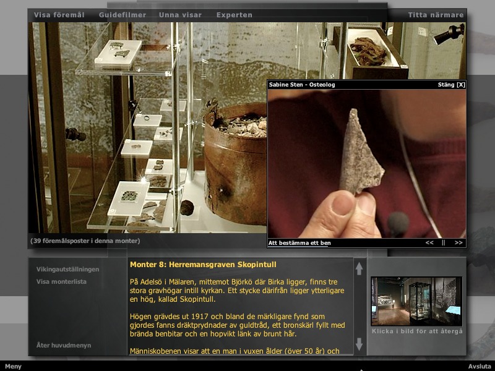The width and height of the screenshot is (495, 371).
Task: Click Visa monterlista link
Action: tap(61, 282)
